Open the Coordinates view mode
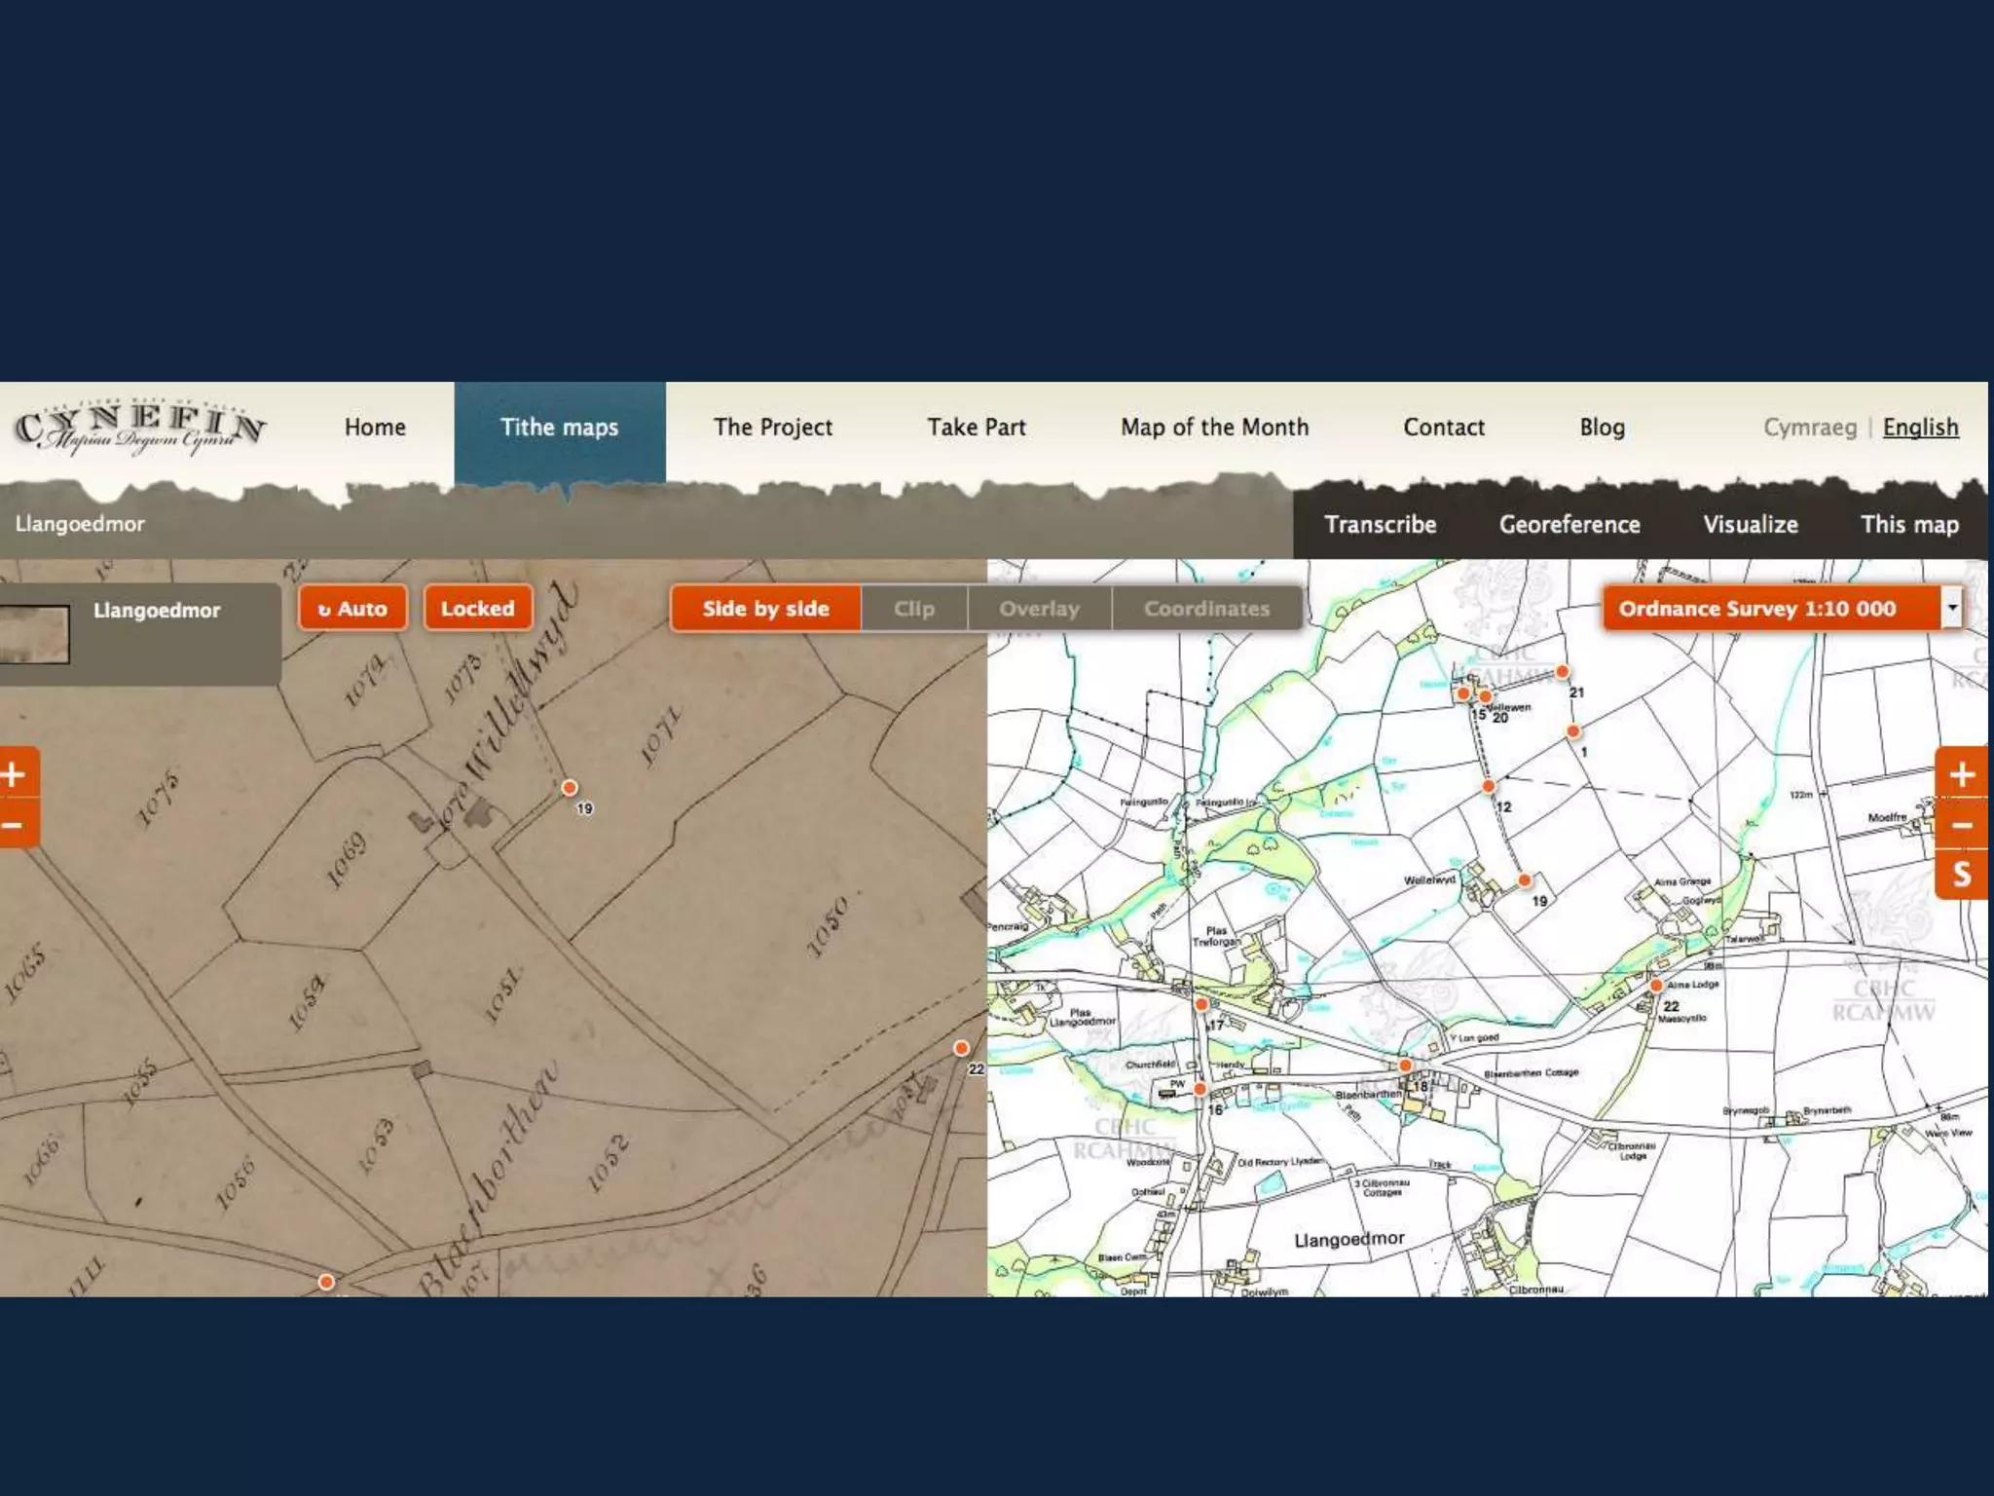Screen dimensions: 1994x1496 coord(1206,609)
